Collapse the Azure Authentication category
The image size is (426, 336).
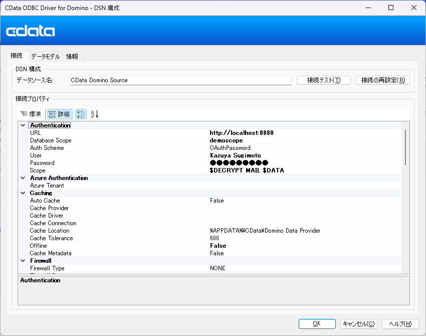pos(23,178)
